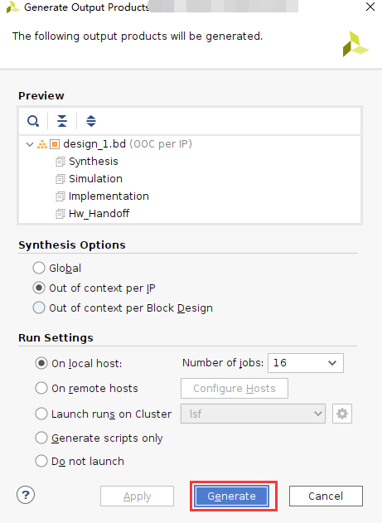Click the Expand All icon in Preview
This screenshot has height=523, width=382.
[91, 121]
